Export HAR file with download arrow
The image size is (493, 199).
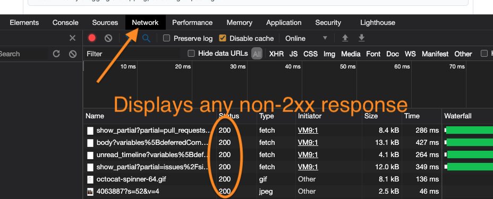(x=362, y=38)
